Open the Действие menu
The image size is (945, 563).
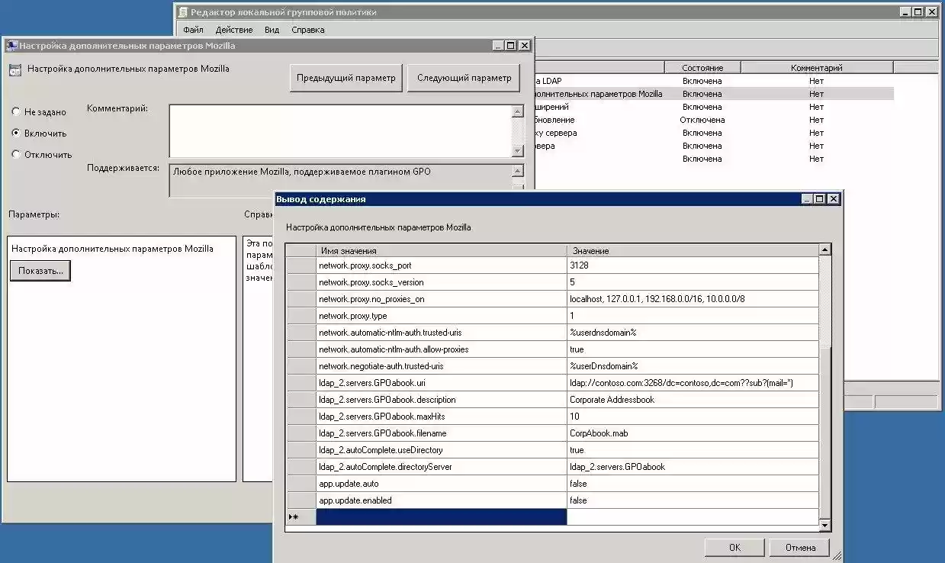click(233, 29)
